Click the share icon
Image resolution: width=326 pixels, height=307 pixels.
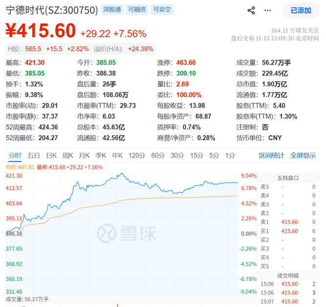251,10
